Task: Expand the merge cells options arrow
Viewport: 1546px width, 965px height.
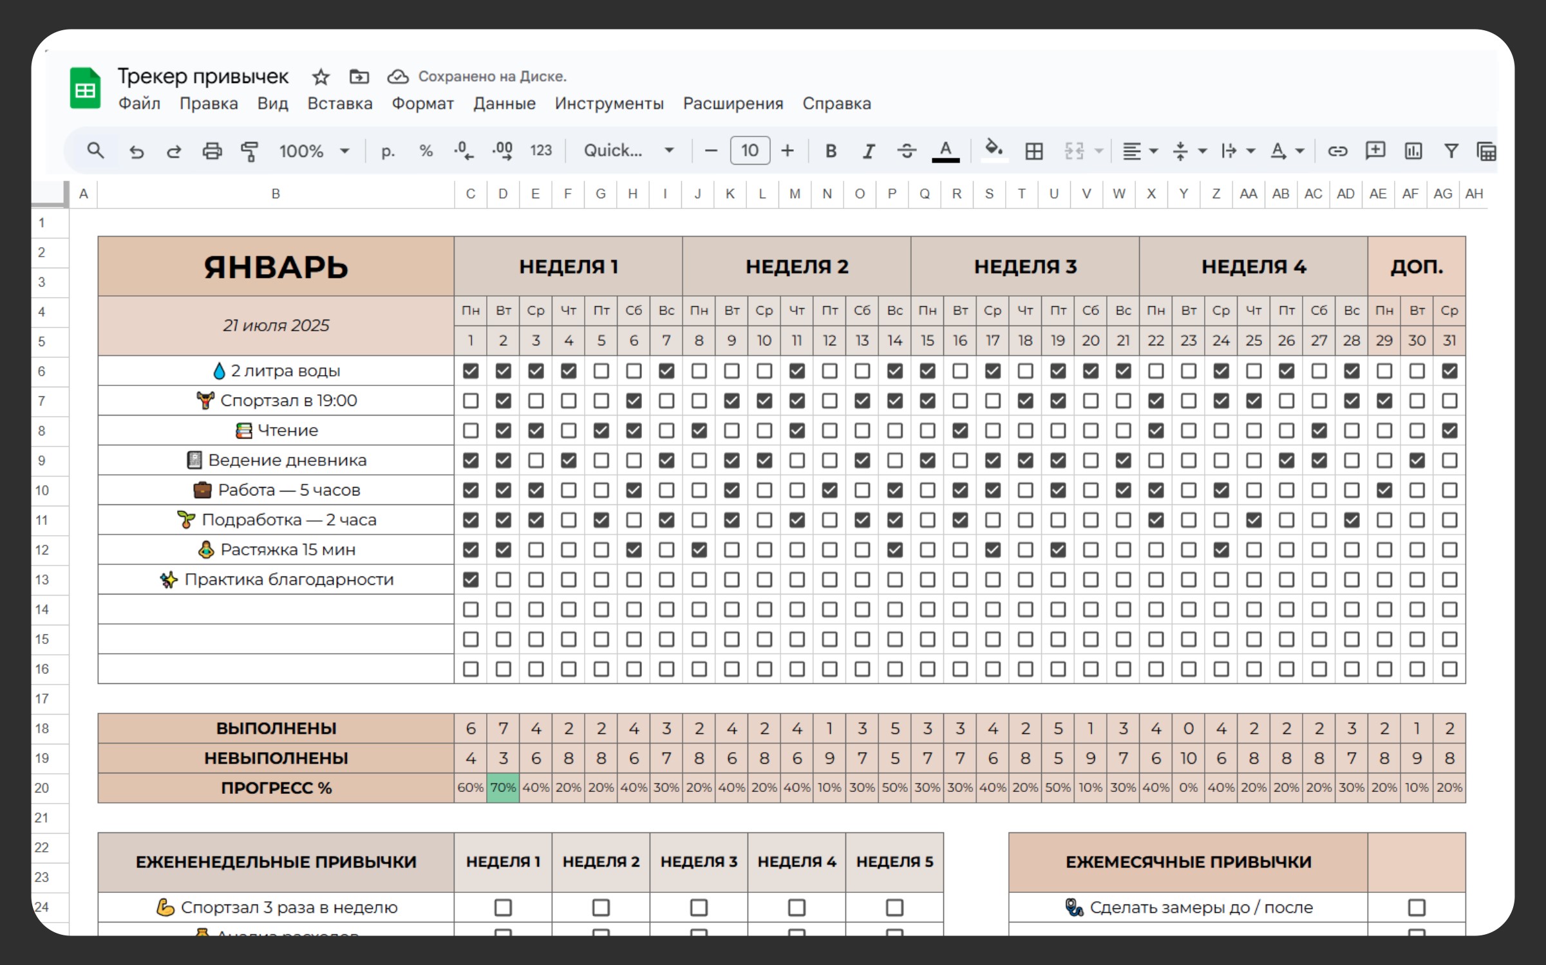Action: click(x=1098, y=151)
